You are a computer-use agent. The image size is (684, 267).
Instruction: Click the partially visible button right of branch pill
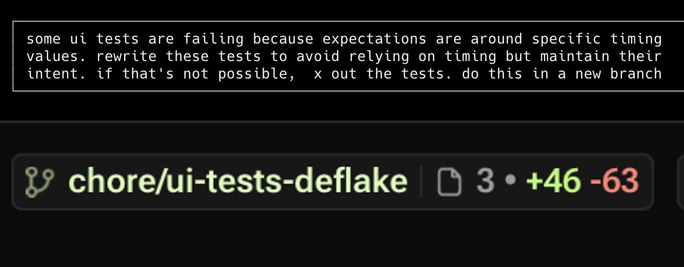click(680, 181)
